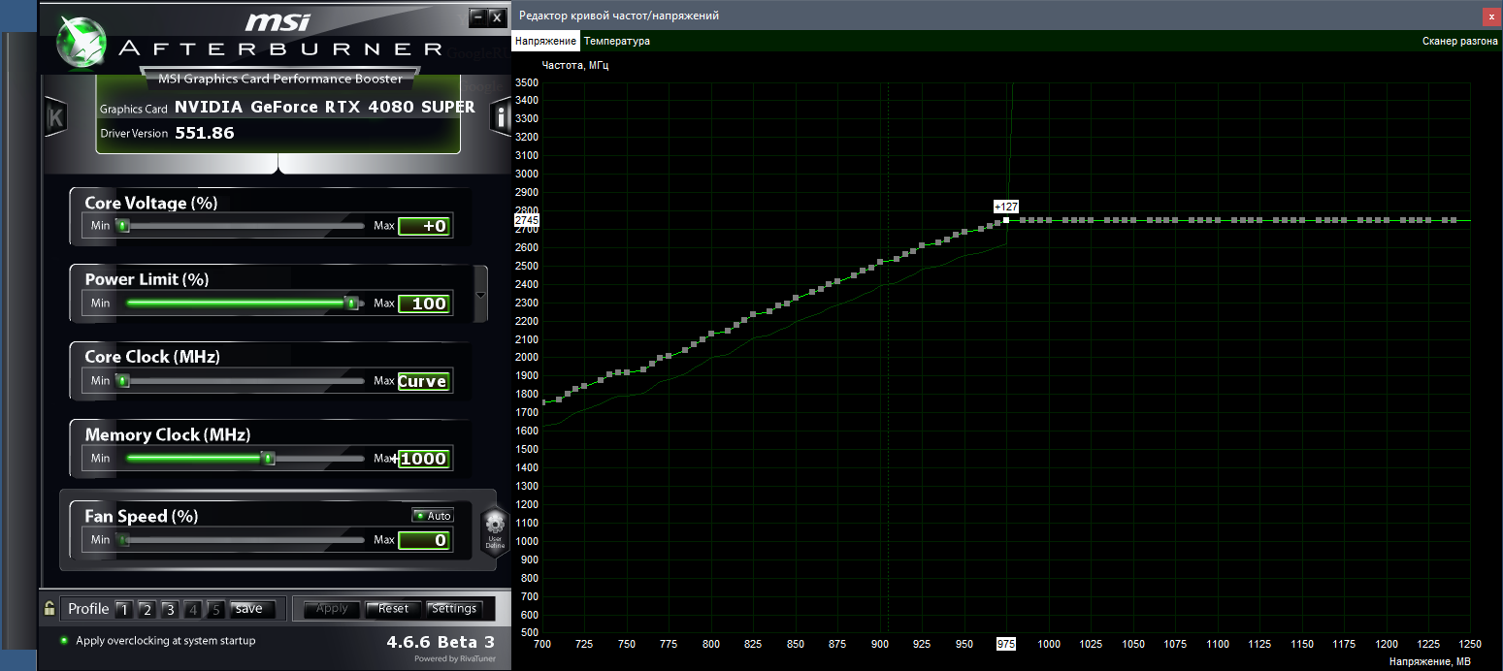Click the 3500 frequency axis label
1503x671 pixels.
pos(526,82)
